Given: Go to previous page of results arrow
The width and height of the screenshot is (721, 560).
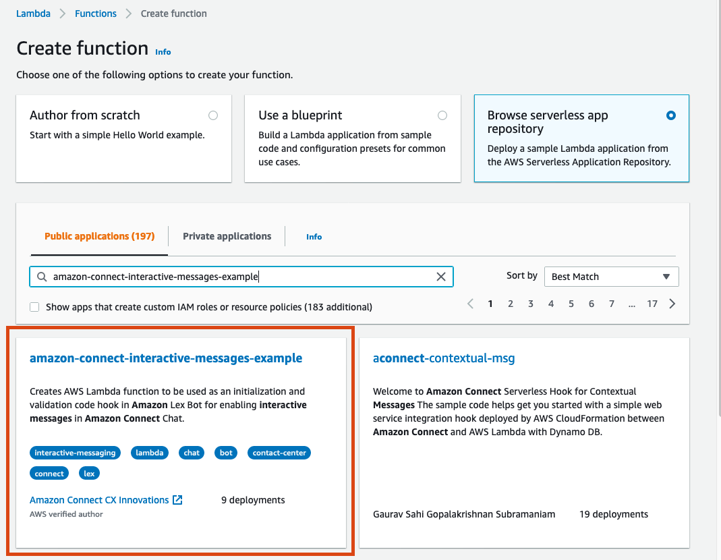Looking at the screenshot, I should (470, 304).
